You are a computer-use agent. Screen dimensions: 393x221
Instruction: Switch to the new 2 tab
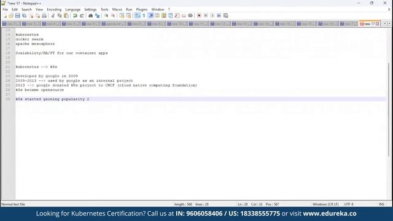11,24
